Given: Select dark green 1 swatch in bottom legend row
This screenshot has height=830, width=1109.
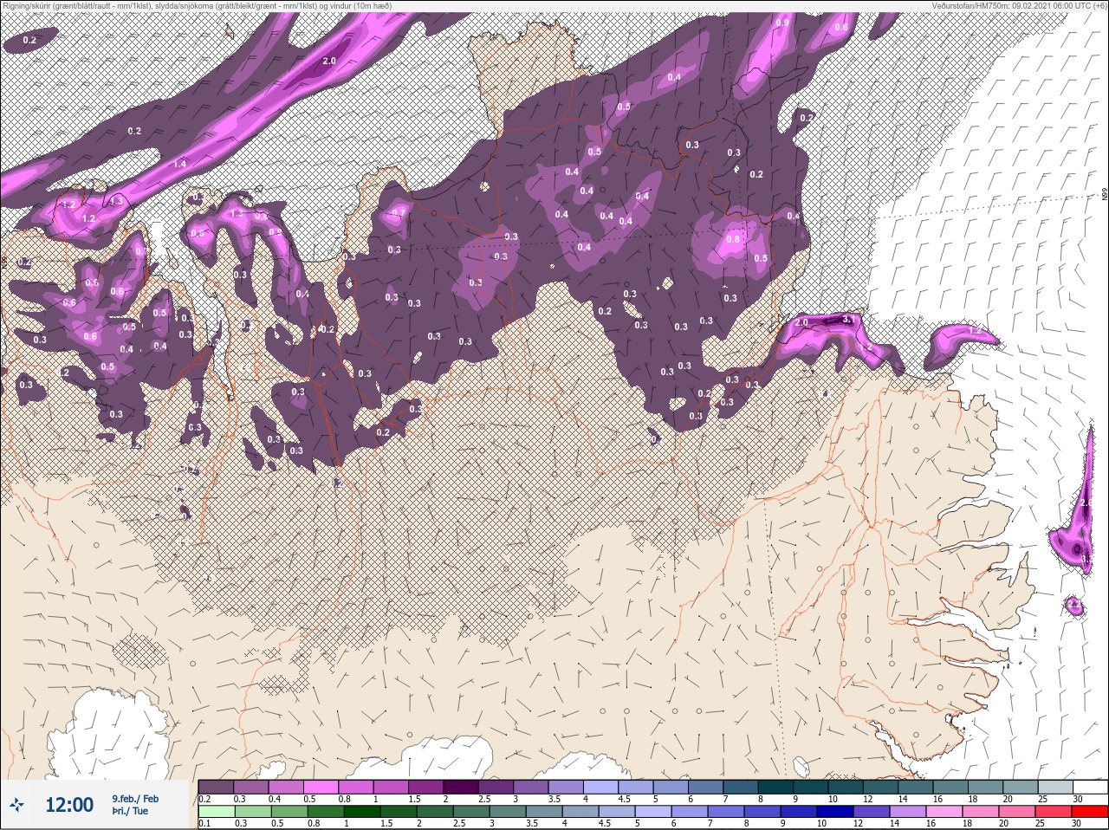Looking at the screenshot, I should [362, 812].
